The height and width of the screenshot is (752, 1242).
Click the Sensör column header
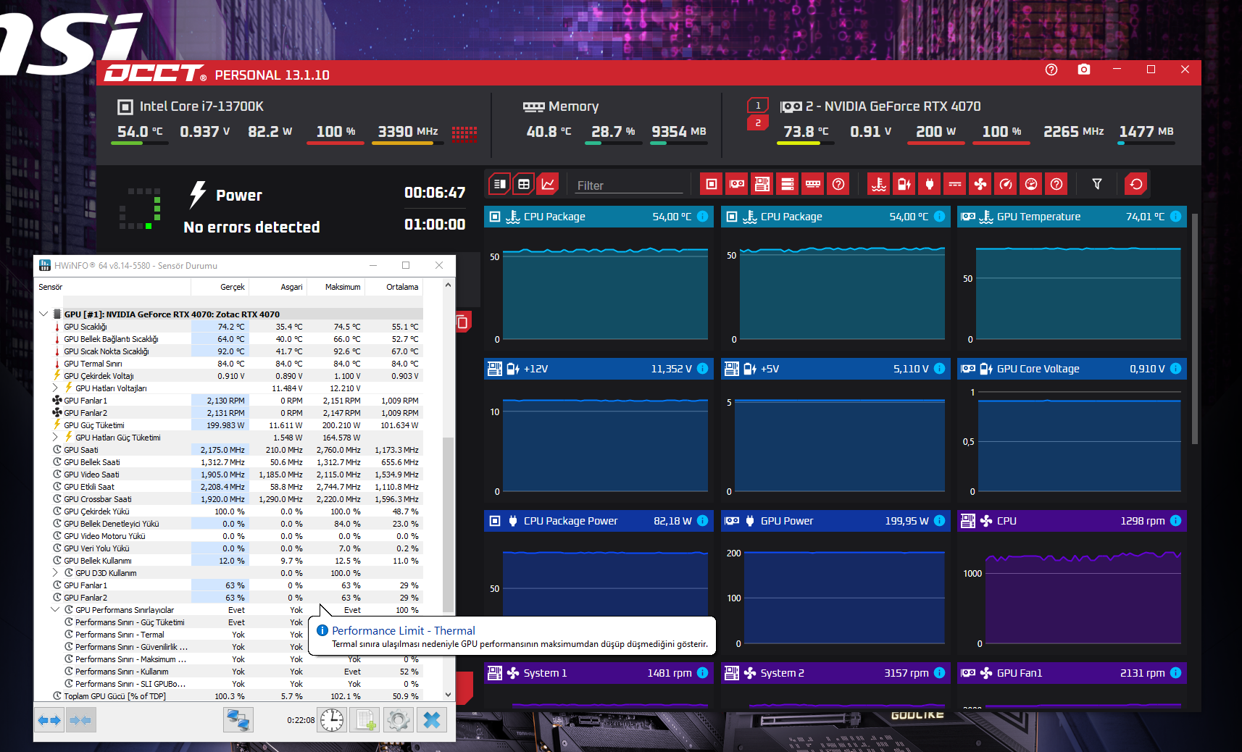point(112,287)
